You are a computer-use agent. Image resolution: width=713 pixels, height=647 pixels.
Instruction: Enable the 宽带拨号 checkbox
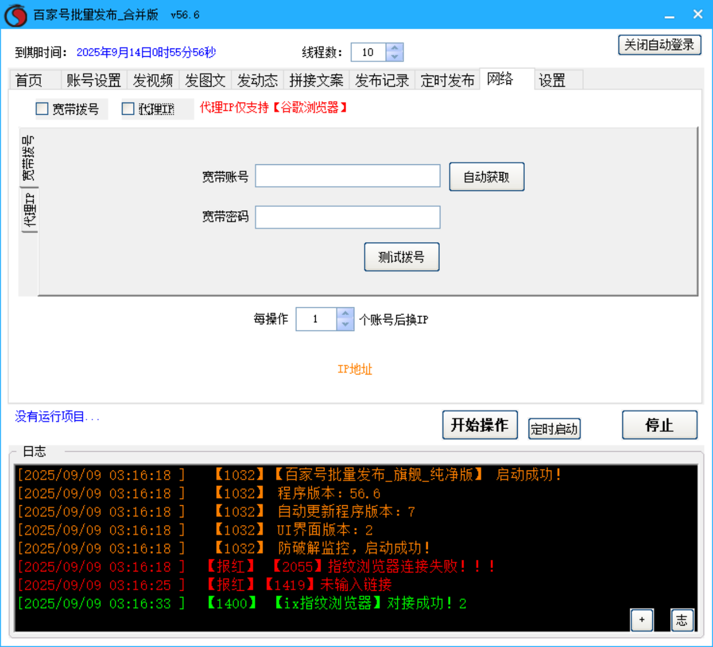42,108
